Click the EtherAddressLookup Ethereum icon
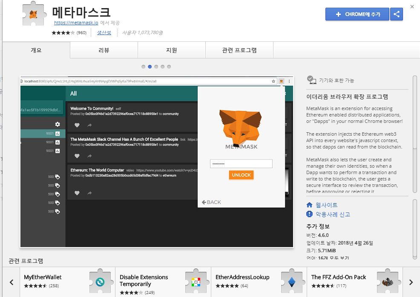 (292, 282)
